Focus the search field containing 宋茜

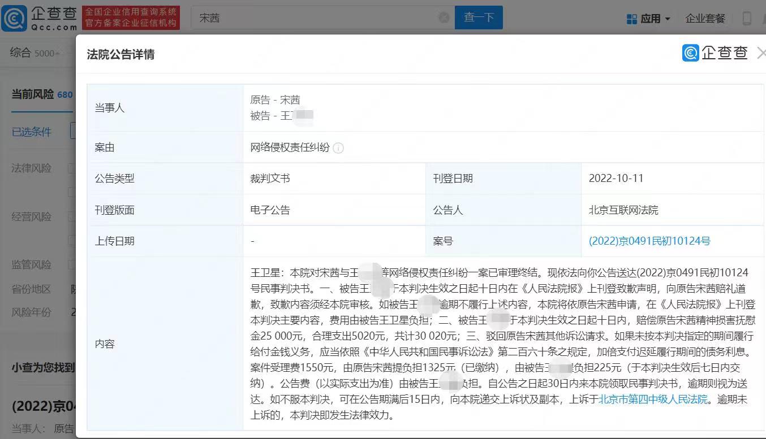point(317,18)
